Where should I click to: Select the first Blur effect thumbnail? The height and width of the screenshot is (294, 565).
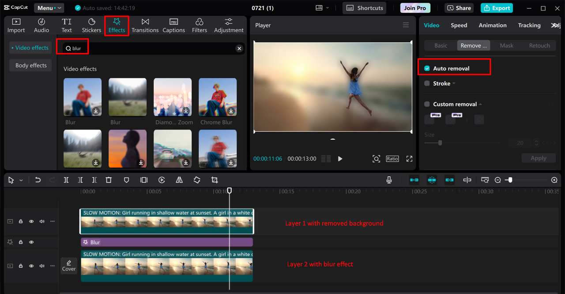point(83,97)
